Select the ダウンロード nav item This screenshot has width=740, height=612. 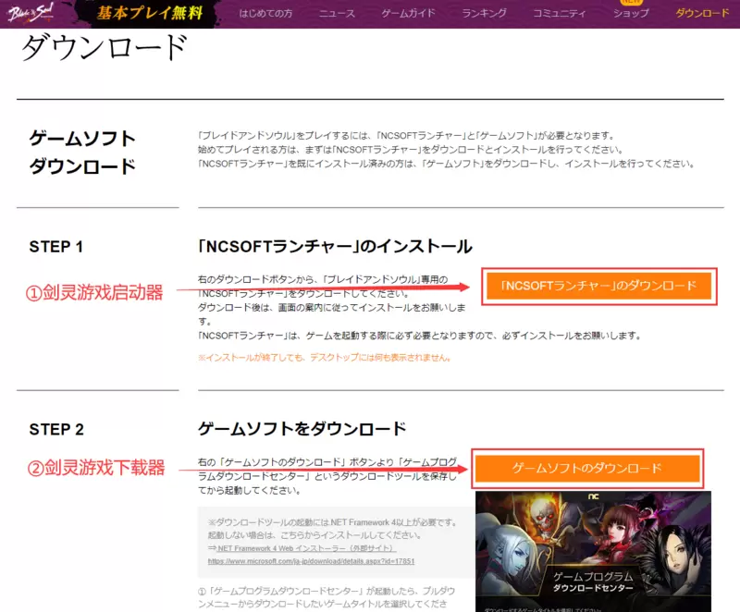pyautogui.click(x=702, y=13)
